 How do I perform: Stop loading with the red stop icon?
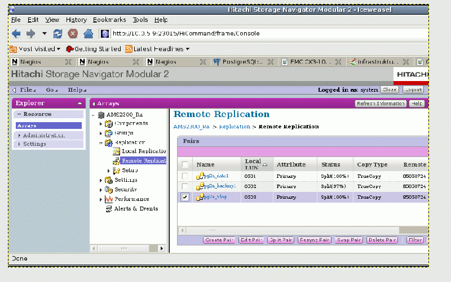click(73, 34)
